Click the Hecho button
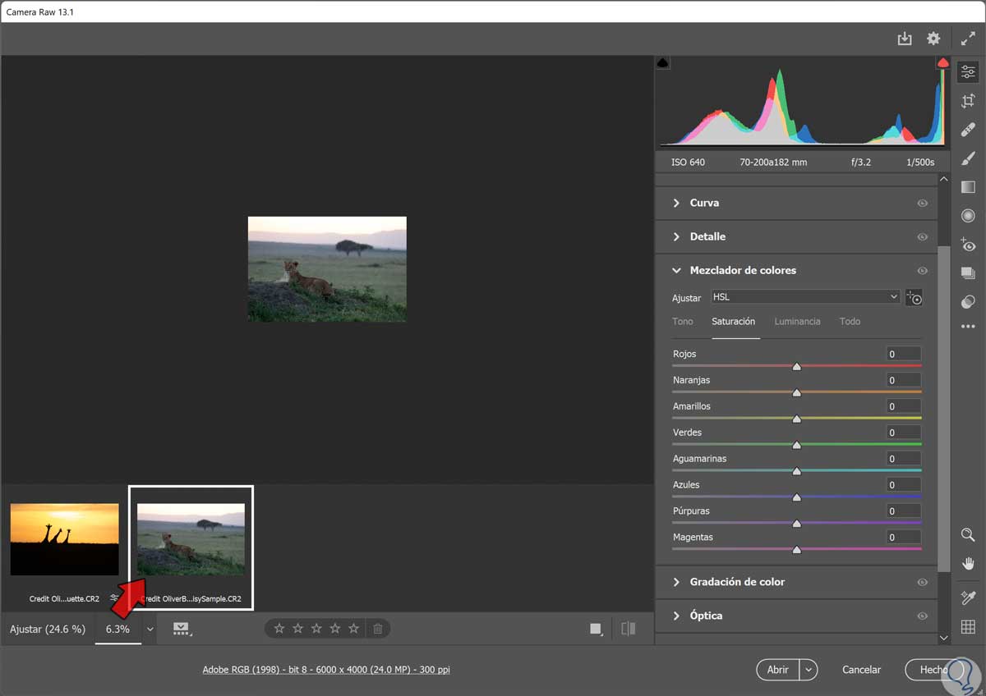Screen dimensions: 986x696 [x=934, y=670]
